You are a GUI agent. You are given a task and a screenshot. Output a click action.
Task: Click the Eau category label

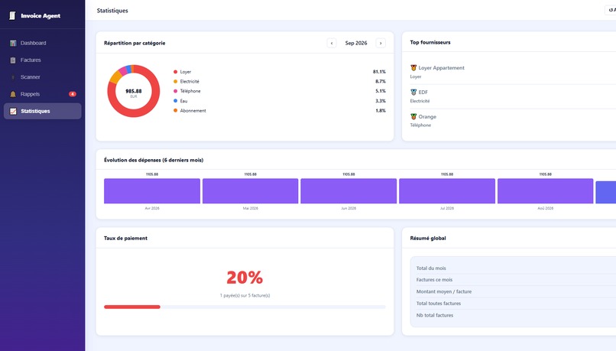point(183,101)
